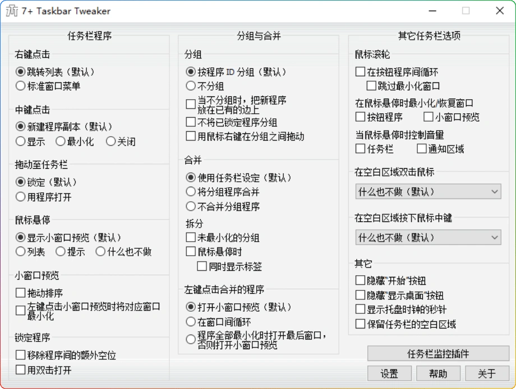Enable 在按钮程序间循环 for mouse wheel
Viewport: 516px width, 389px height.
pyautogui.click(x=361, y=71)
